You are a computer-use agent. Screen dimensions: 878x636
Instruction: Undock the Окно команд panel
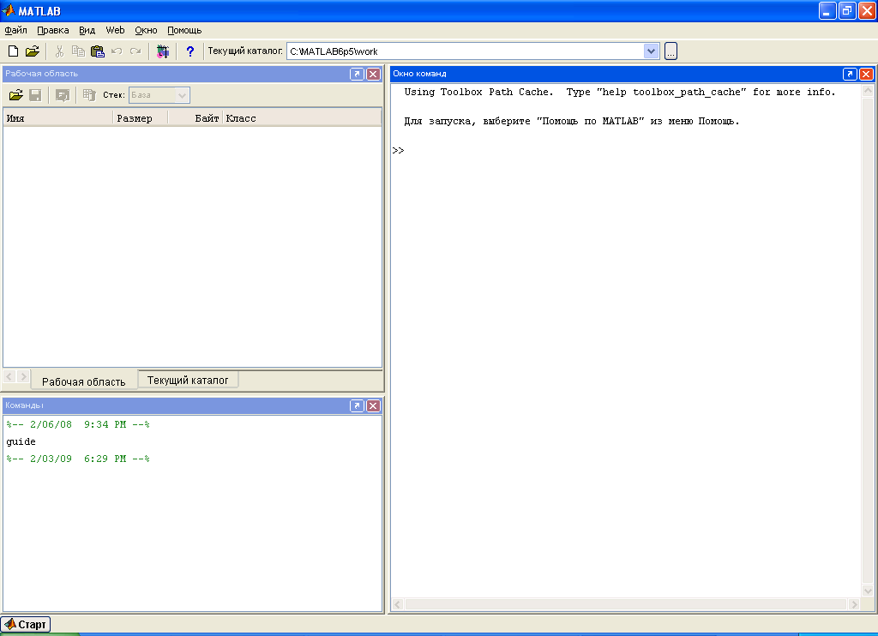pyautogui.click(x=850, y=74)
